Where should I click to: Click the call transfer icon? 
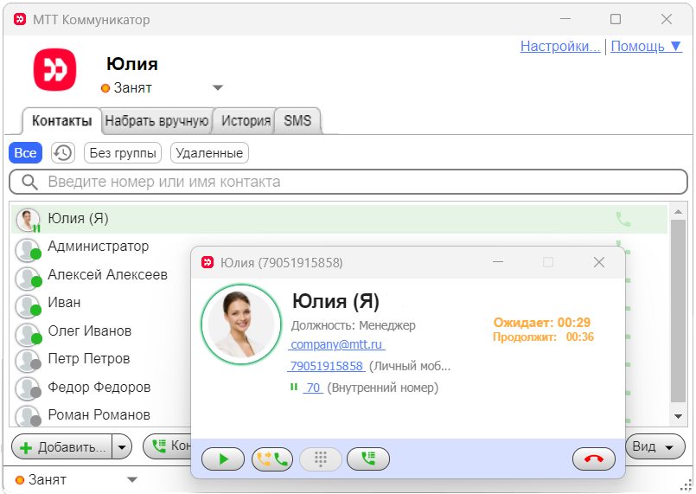272,459
